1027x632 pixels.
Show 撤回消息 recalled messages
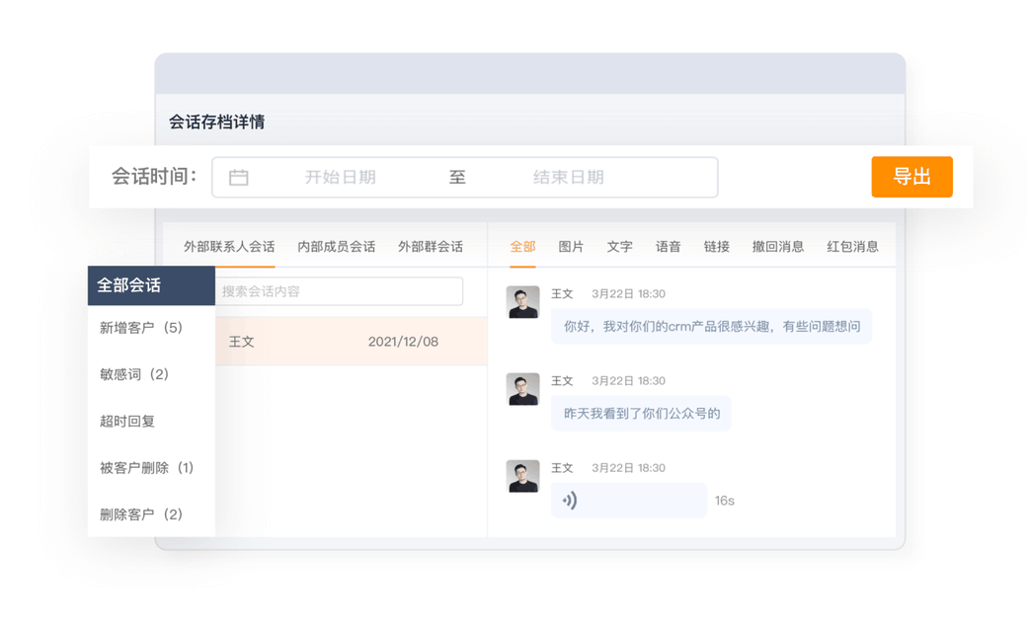coord(777,247)
